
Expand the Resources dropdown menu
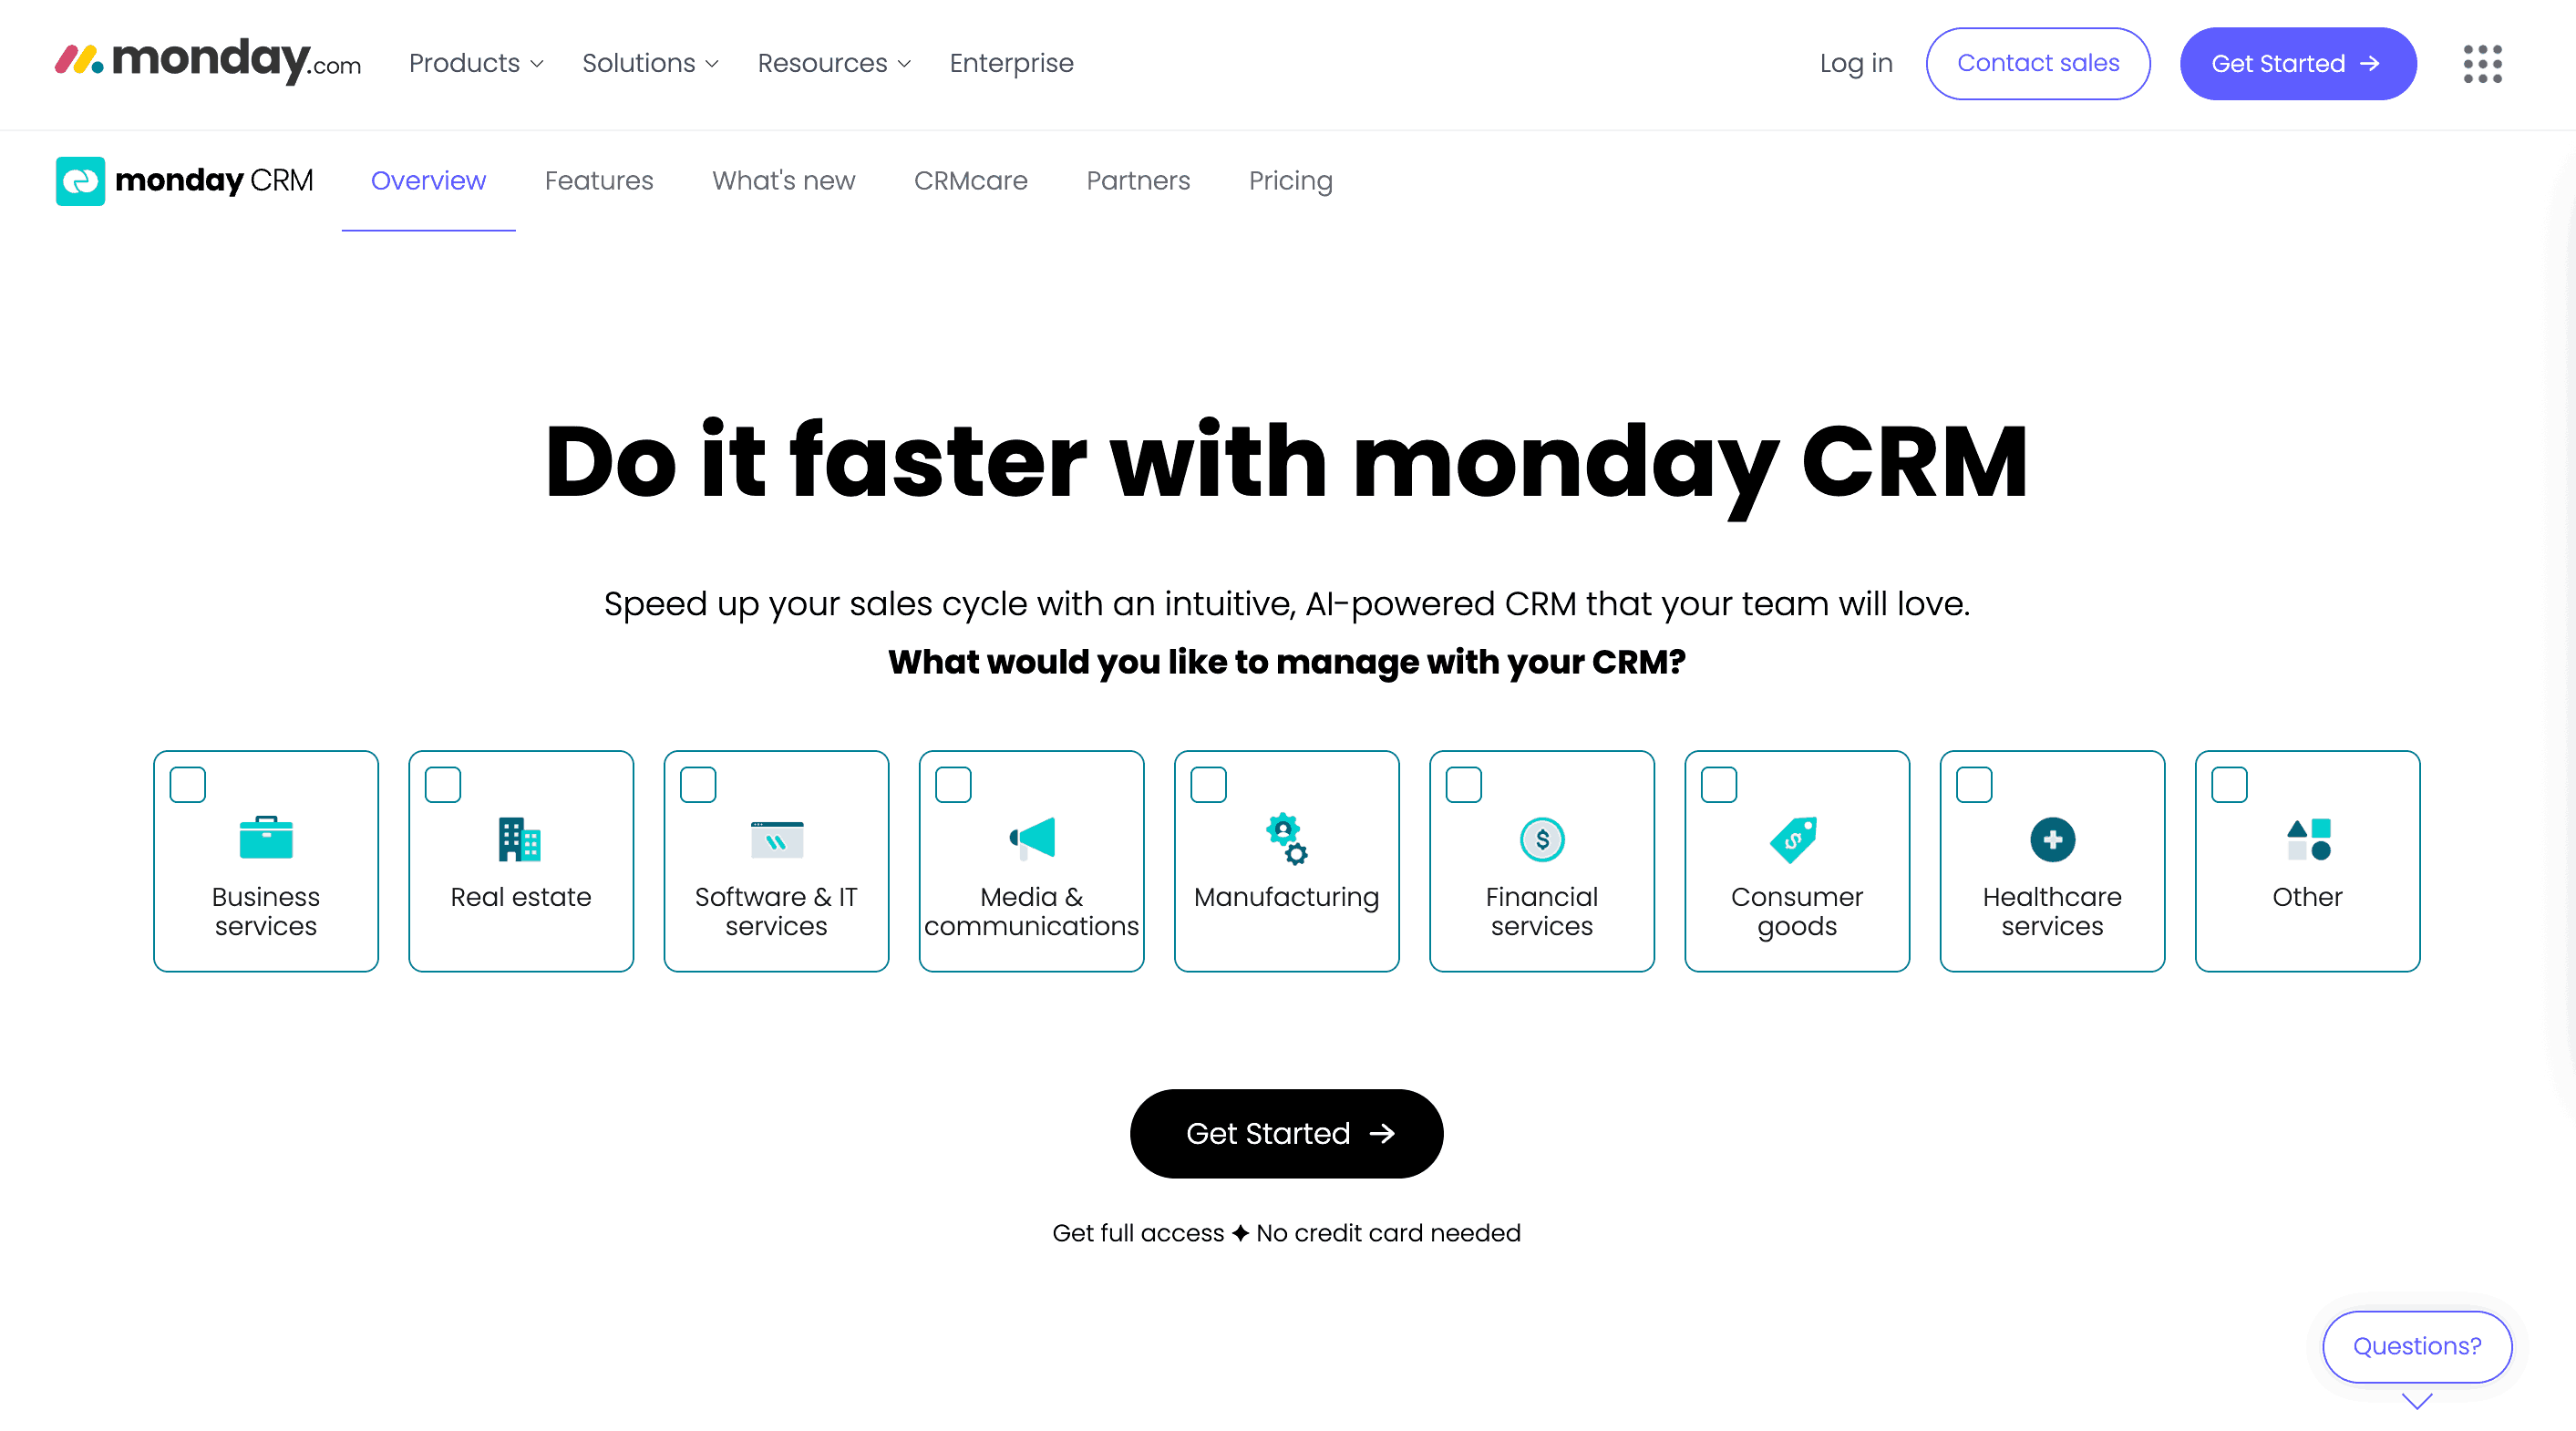[x=834, y=64]
